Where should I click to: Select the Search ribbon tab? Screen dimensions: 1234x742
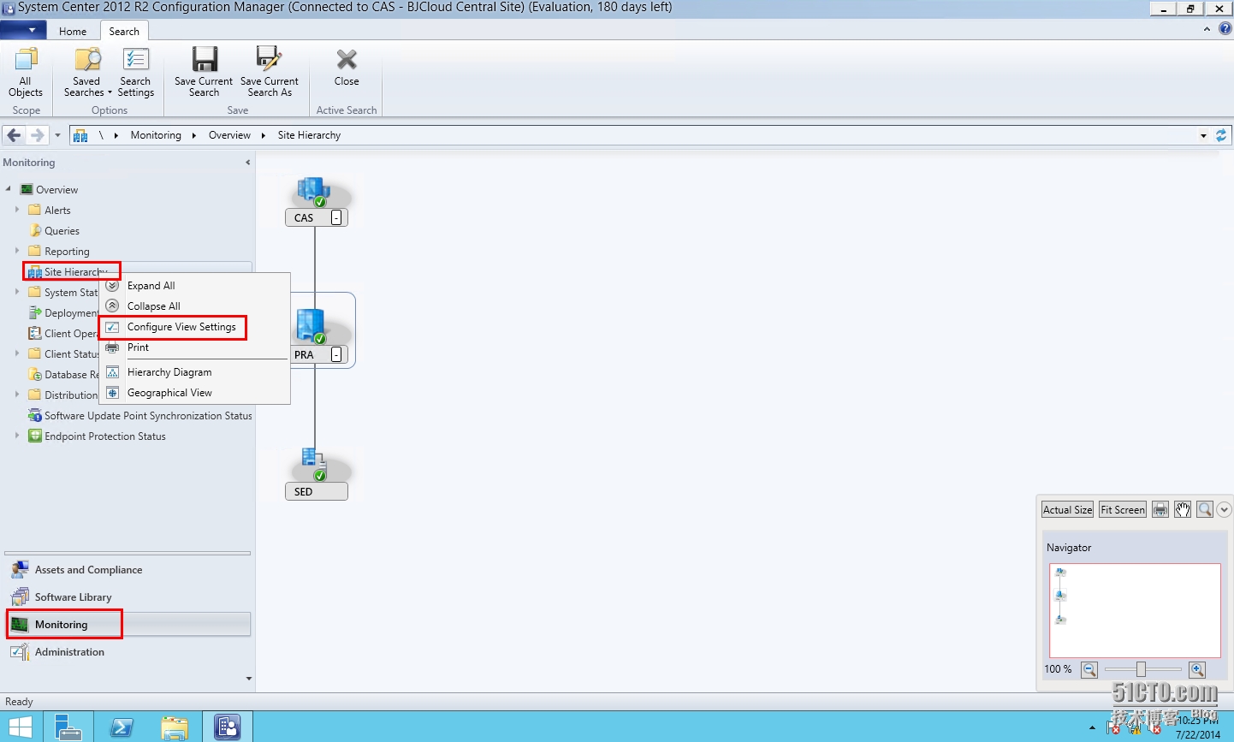[x=124, y=31]
